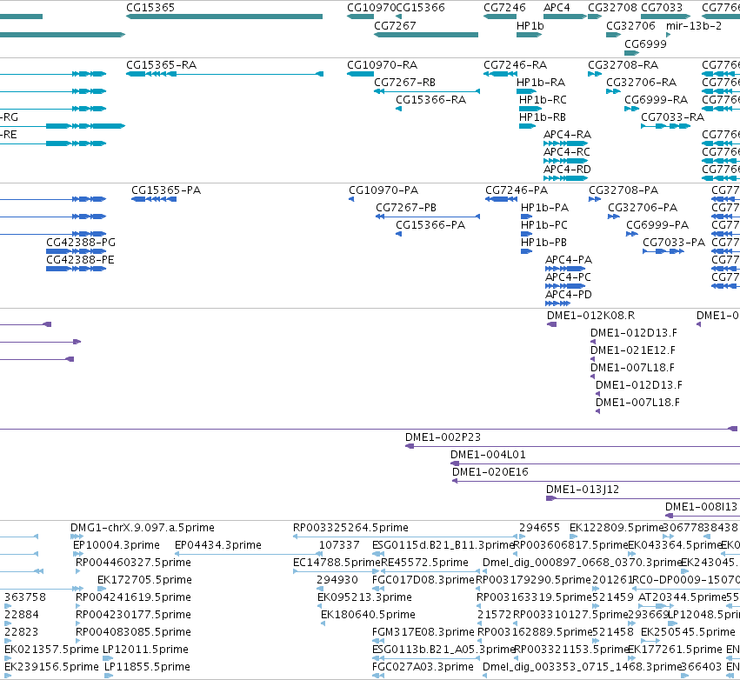Click transcript HP1b-RA
740x680 pixels.
pos(540,83)
